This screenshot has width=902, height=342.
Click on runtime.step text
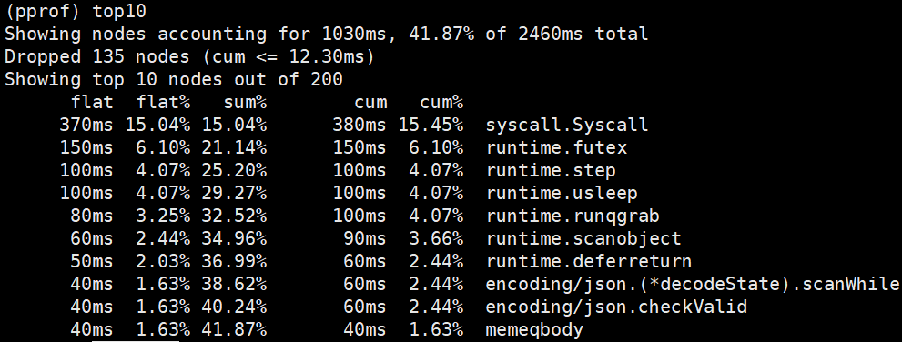click(x=551, y=171)
